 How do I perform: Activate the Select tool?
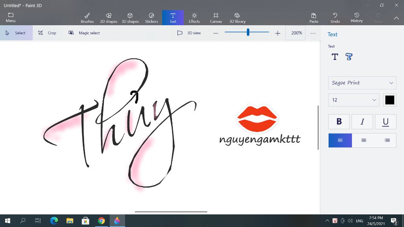pyautogui.click(x=16, y=33)
